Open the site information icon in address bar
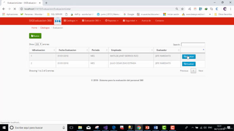The height and width of the screenshot is (131, 234). point(22,9)
